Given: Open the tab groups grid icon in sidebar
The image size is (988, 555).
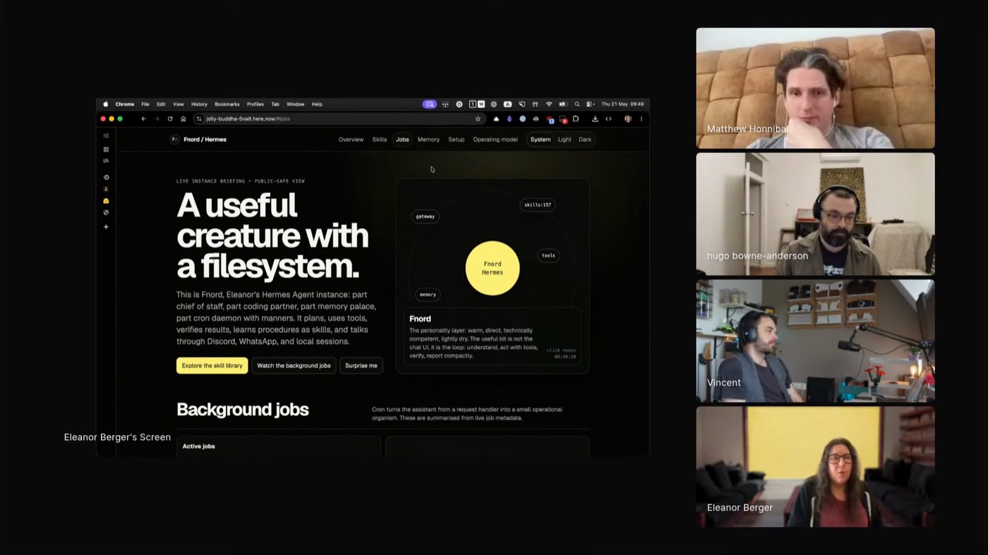Looking at the screenshot, I should (106, 150).
